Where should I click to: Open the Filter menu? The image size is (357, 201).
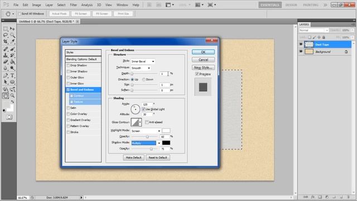[x=73, y=5]
